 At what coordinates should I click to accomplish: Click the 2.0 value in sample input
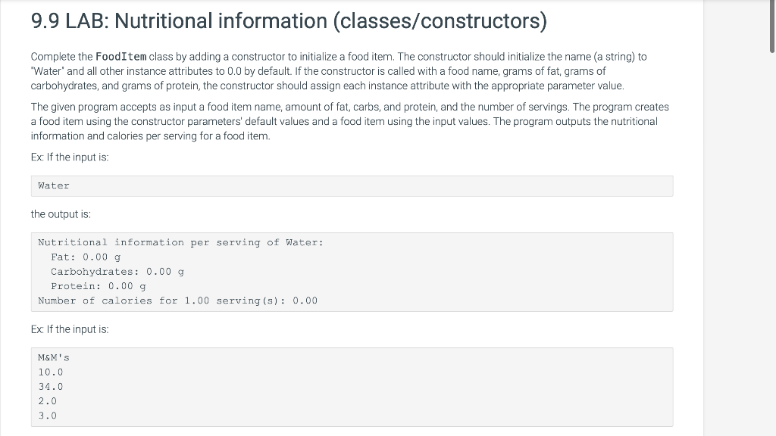tap(48, 401)
